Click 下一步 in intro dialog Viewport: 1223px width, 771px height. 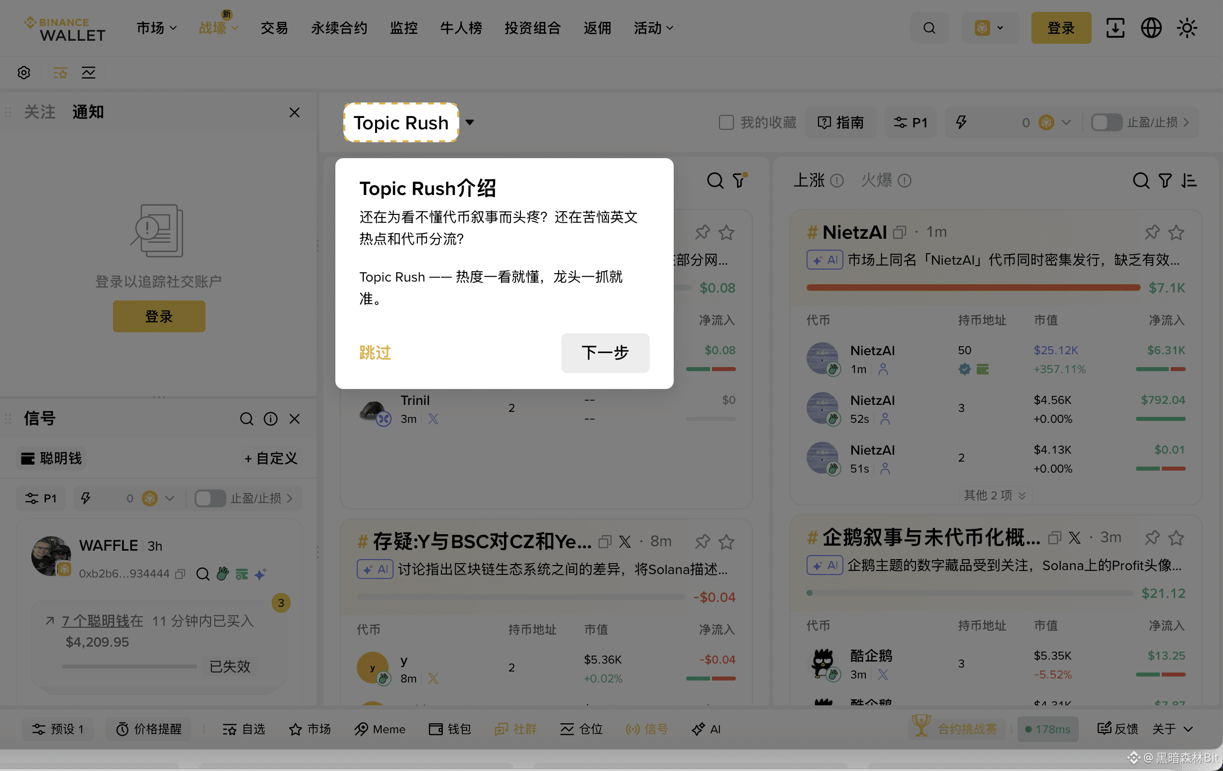pos(605,353)
